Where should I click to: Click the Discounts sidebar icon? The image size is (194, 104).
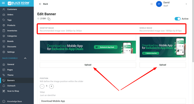pos(4,47)
